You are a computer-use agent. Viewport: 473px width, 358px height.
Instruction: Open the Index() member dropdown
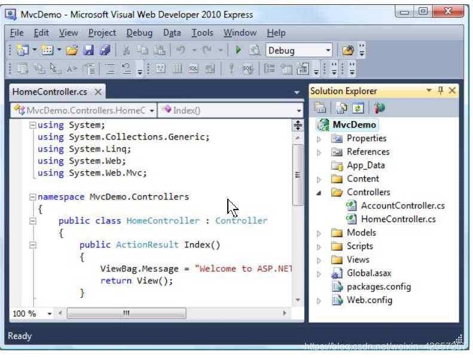pos(298,111)
